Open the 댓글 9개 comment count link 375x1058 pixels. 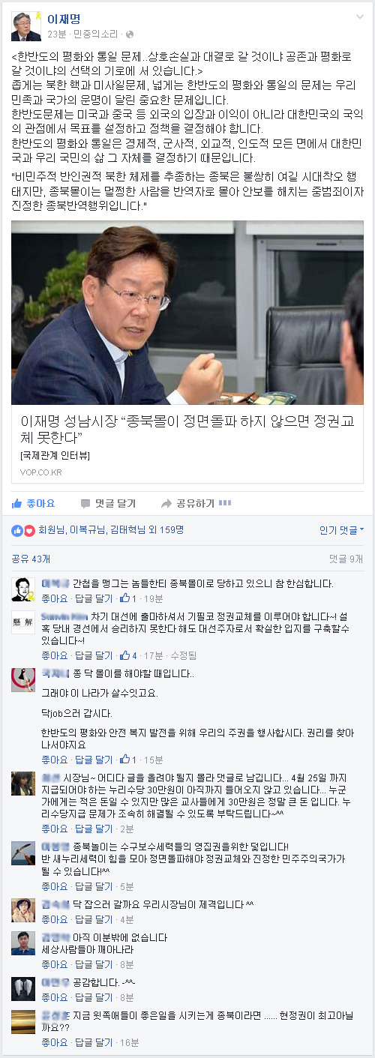[346, 559]
